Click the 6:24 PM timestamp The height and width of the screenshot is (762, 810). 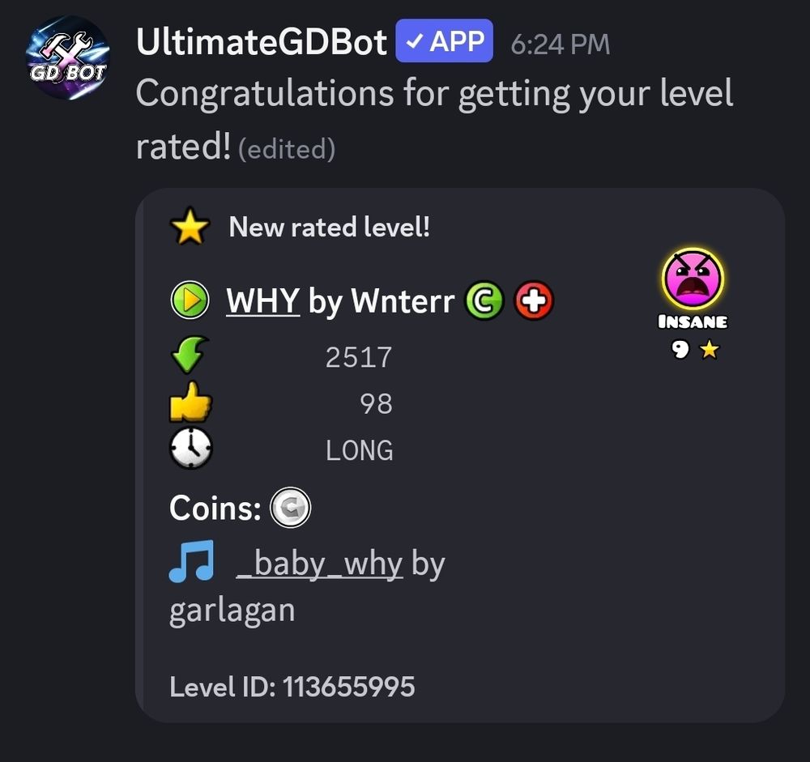coord(561,45)
